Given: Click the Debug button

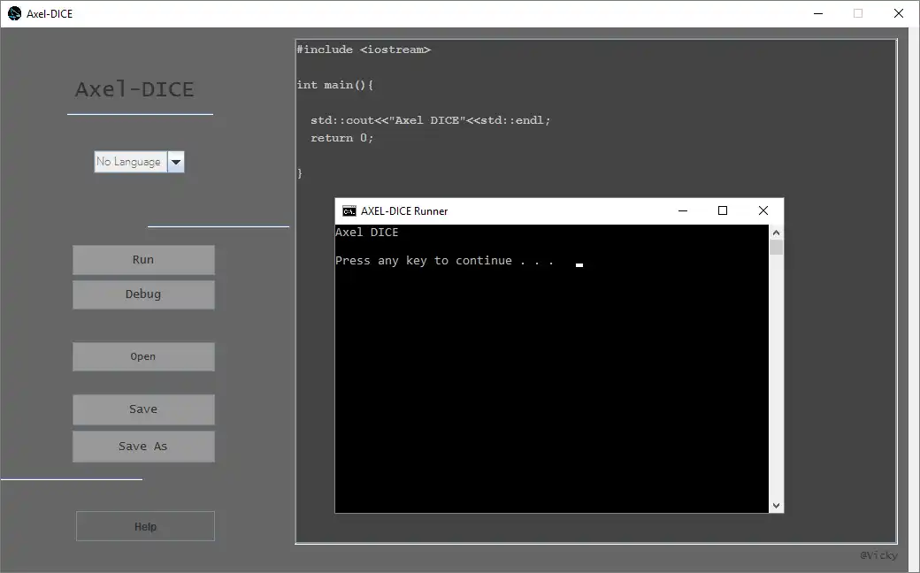Looking at the screenshot, I should (143, 294).
